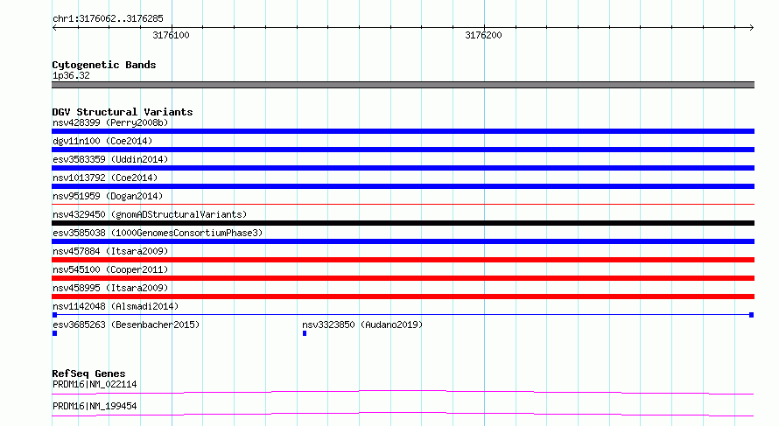Image resolution: width=779 pixels, height=426 pixels.
Task: Open the PRDM16|NM_022114 gene label
Action: pos(95,384)
